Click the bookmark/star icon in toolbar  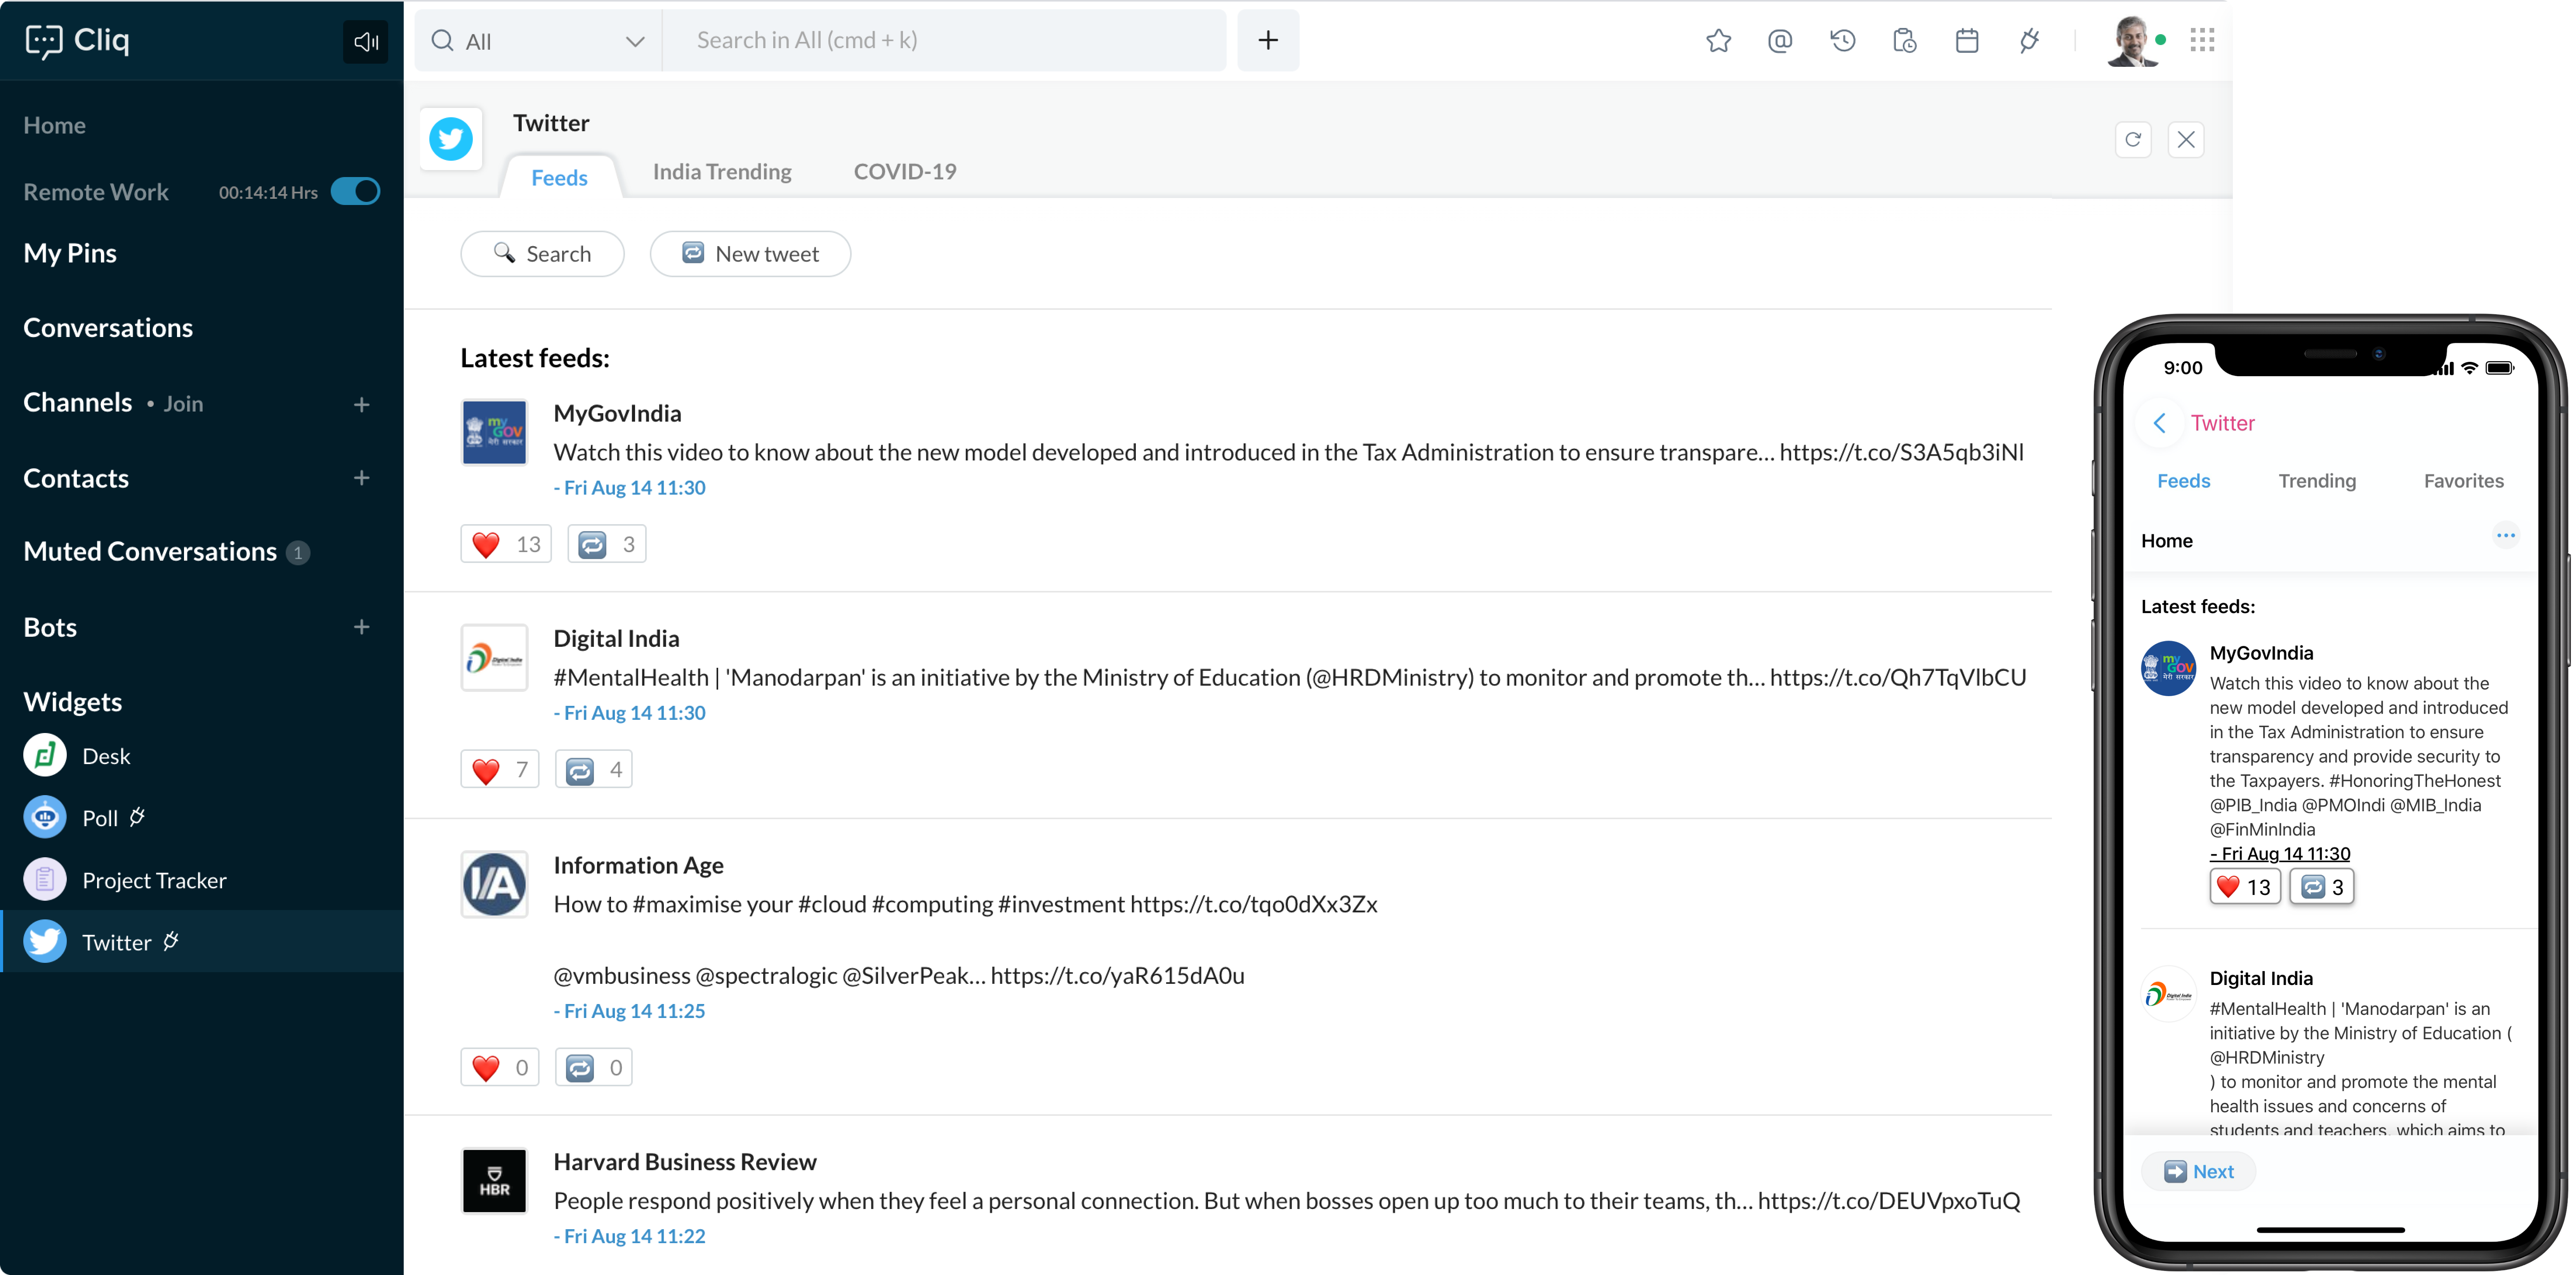[1718, 40]
